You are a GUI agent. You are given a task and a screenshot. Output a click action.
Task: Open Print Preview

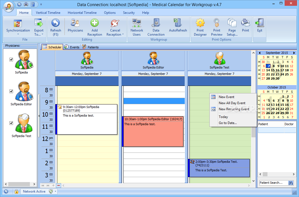(x=216, y=23)
